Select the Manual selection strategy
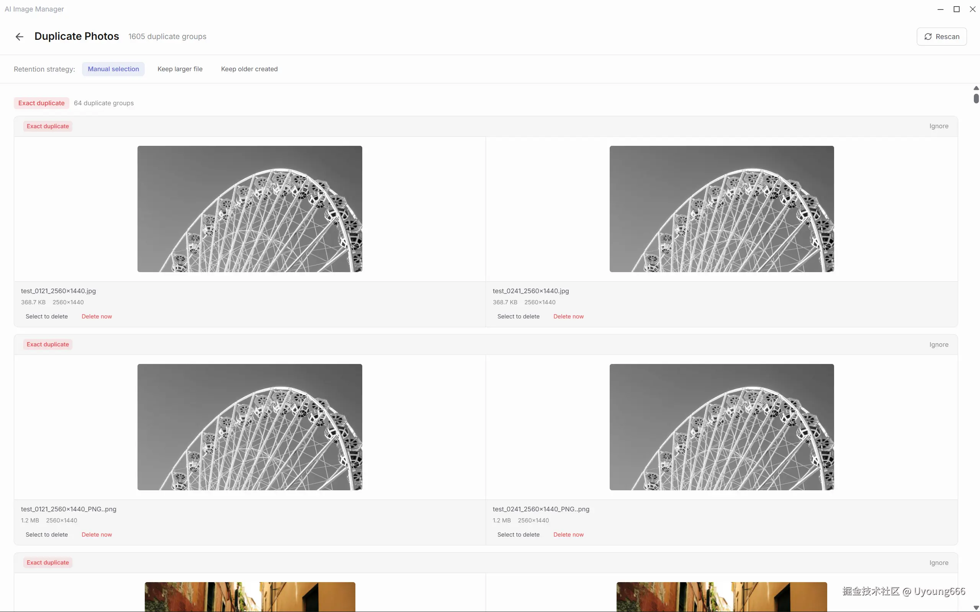 click(113, 69)
